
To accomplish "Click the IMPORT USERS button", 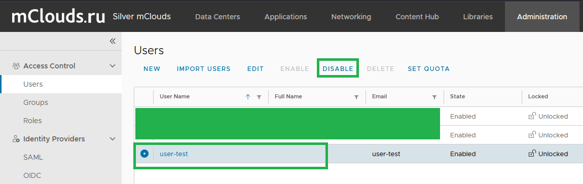I will coord(204,69).
